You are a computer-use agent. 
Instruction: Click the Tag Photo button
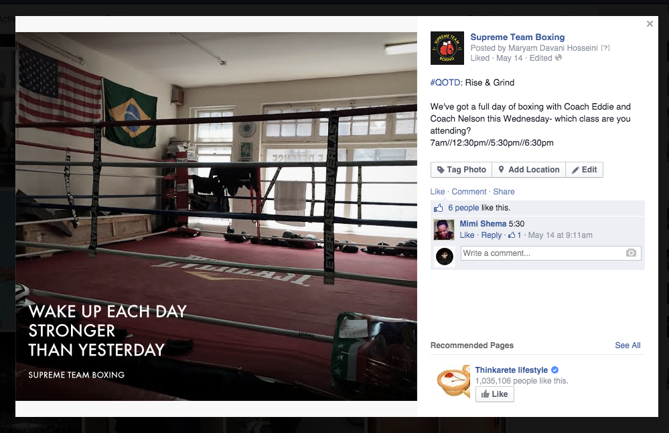click(461, 170)
